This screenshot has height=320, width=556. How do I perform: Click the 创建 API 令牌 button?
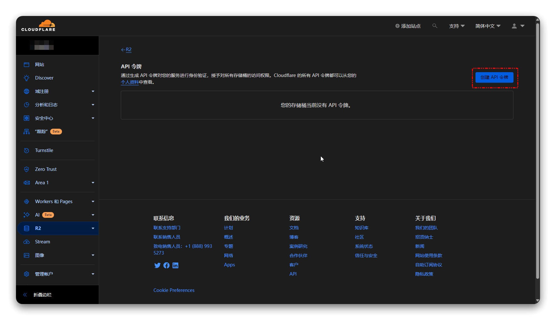[x=494, y=77]
